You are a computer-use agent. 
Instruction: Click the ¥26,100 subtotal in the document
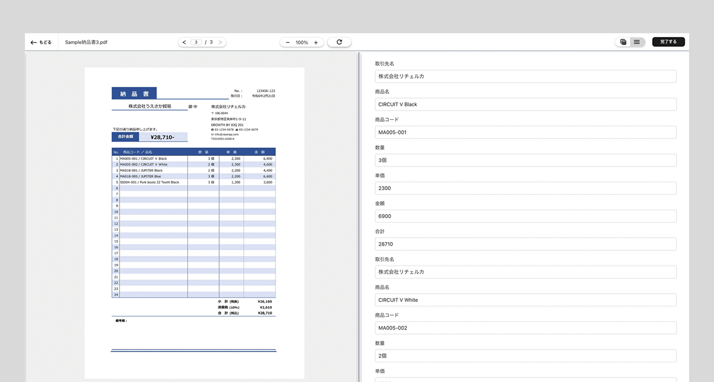point(265,301)
